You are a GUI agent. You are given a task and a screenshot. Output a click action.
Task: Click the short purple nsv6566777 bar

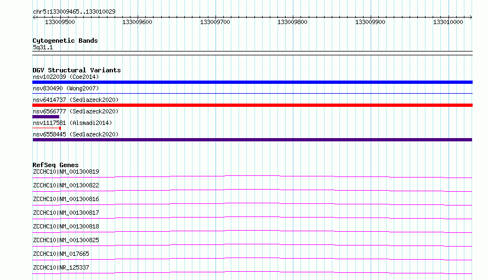click(46, 117)
